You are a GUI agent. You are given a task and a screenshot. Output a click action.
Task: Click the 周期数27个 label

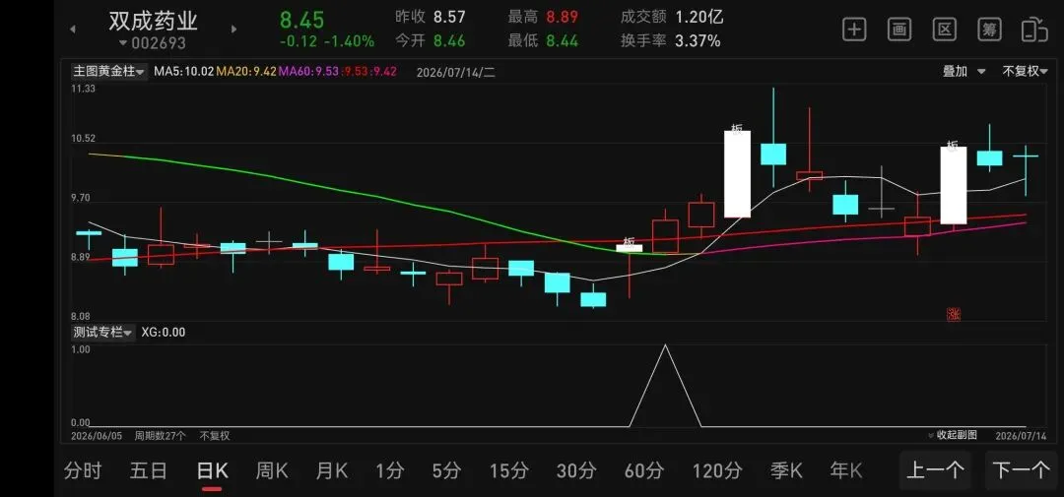coord(160,435)
